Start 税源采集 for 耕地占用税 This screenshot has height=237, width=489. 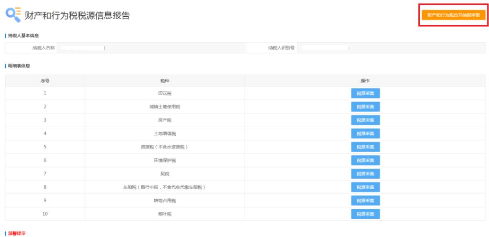pos(365,200)
